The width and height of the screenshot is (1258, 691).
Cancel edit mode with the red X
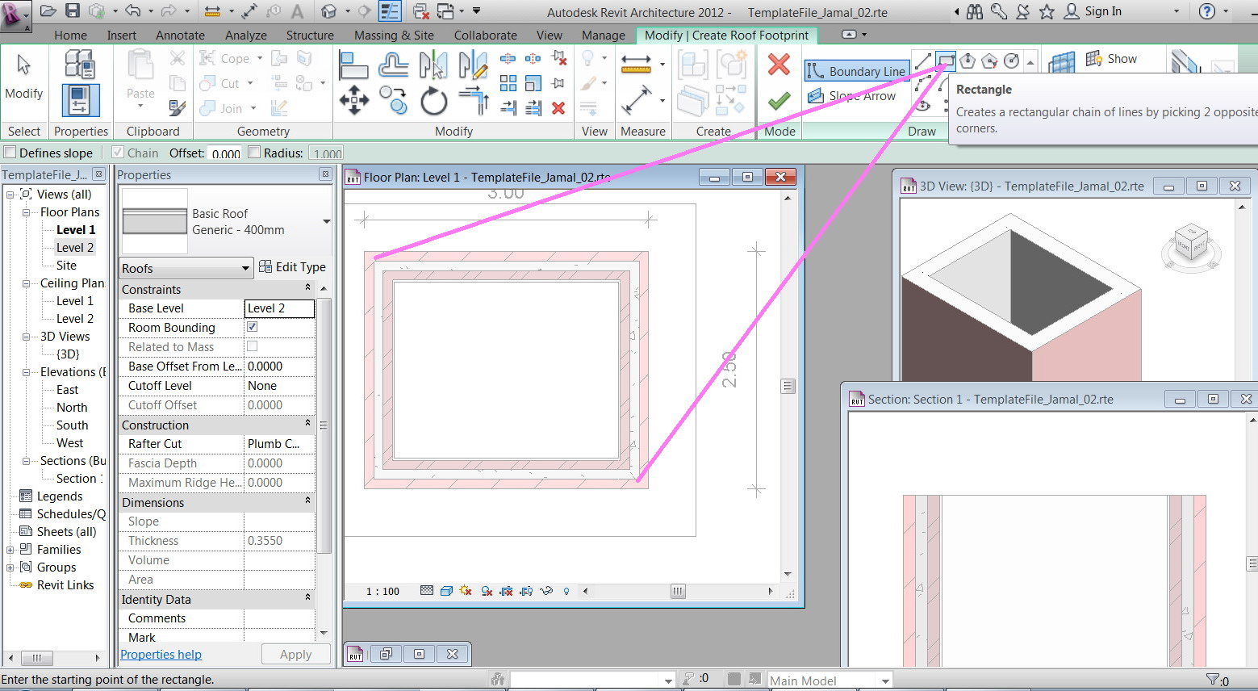tap(779, 64)
